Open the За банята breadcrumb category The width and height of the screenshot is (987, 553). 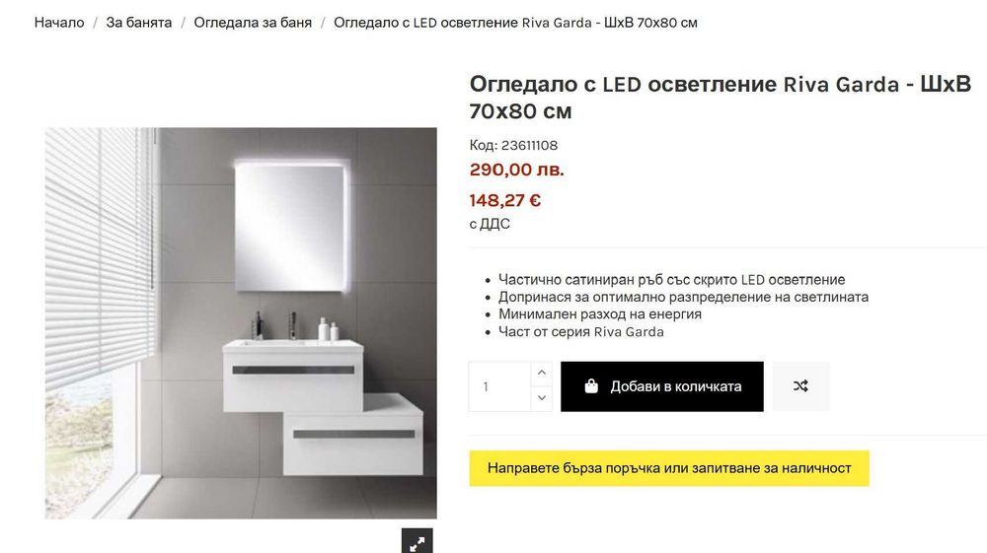[139, 22]
